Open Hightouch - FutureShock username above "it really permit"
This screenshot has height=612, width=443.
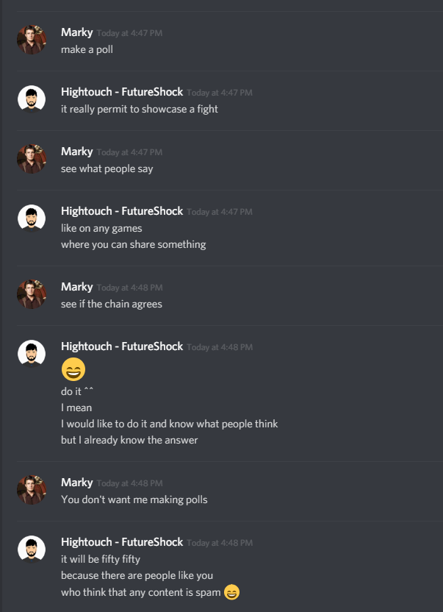click(x=122, y=92)
